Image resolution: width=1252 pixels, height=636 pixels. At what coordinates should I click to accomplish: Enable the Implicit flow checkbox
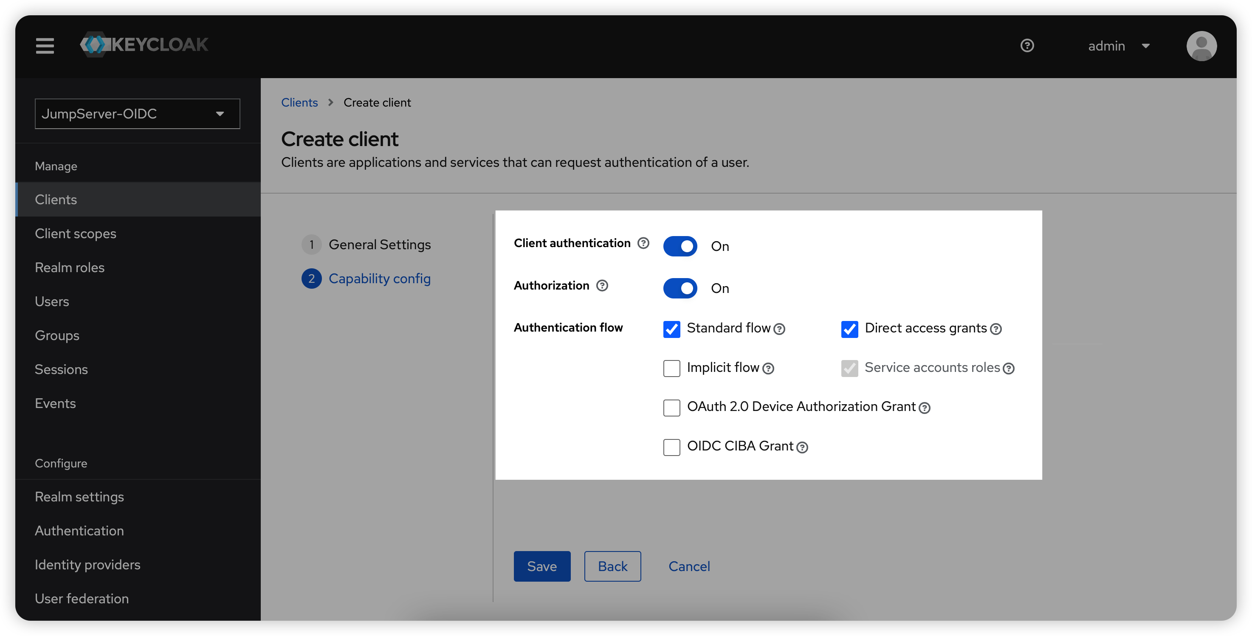pos(672,368)
